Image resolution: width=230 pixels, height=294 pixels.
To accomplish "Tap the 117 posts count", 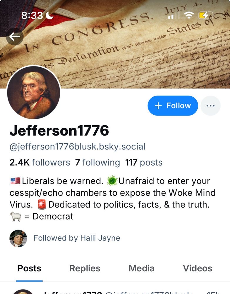I will click(144, 162).
